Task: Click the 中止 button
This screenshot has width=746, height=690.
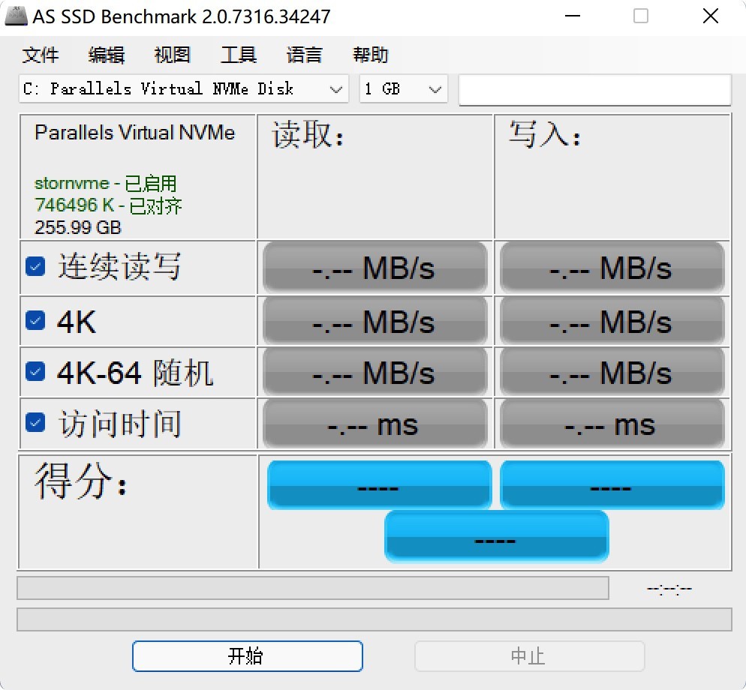Action: click(529, 655)
